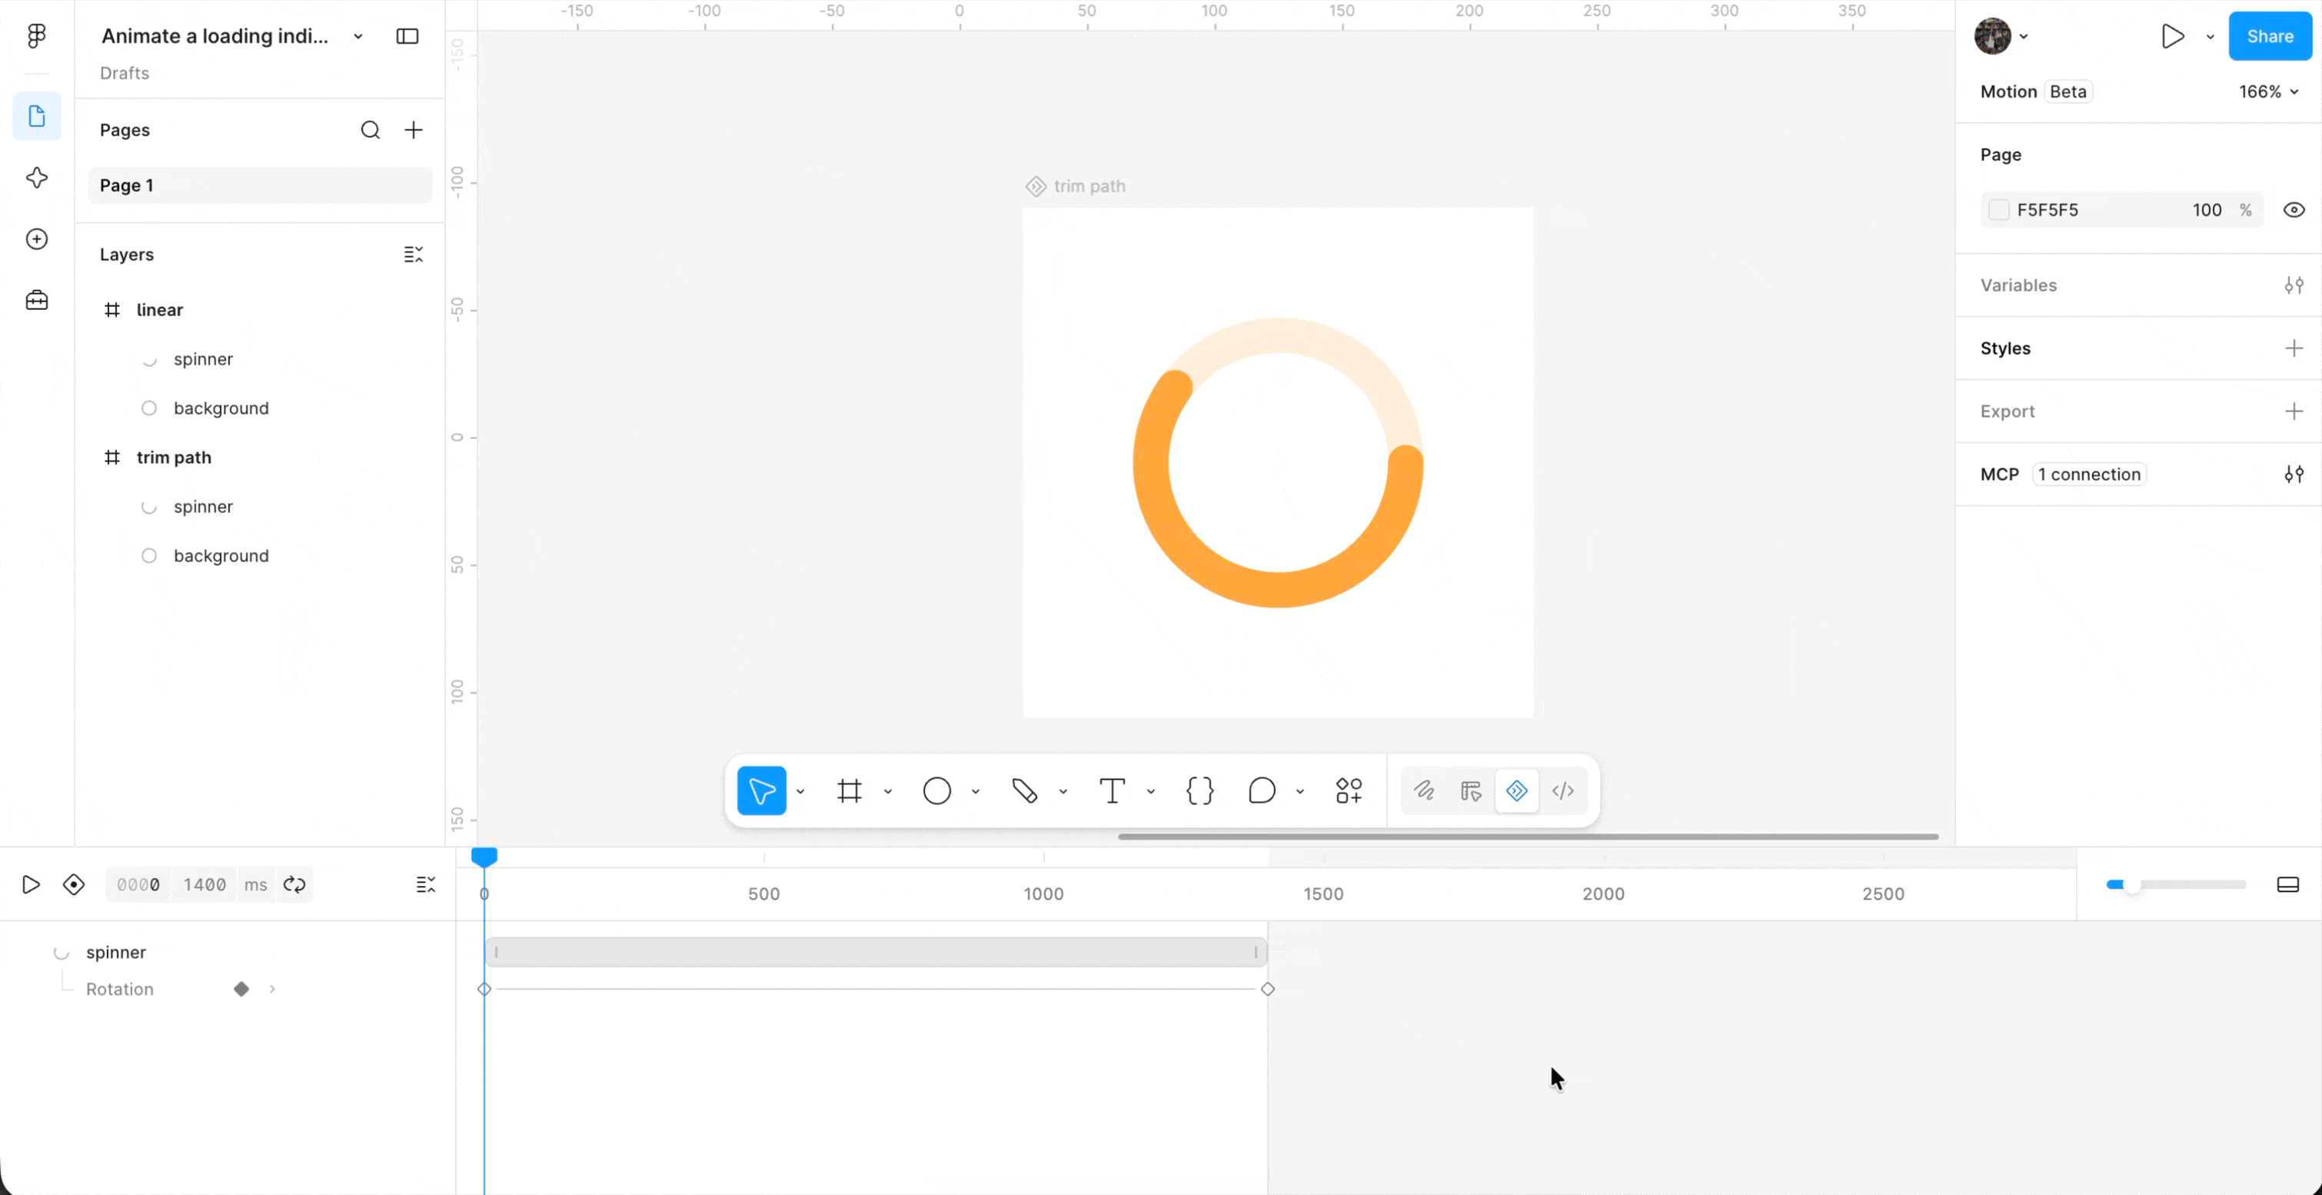Click the curly braces tool icon
This screenshot has height=1195, width=2322.
[1199, 791]
